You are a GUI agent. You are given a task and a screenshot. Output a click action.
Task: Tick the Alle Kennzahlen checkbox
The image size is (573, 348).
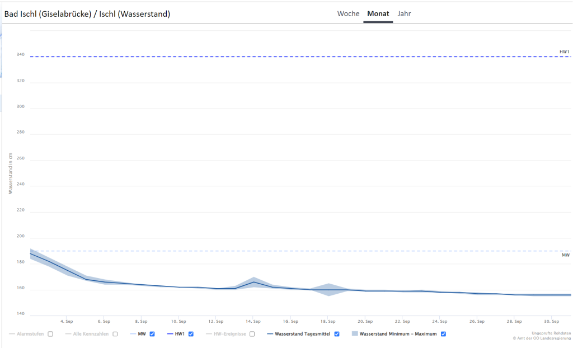point(115,334)
